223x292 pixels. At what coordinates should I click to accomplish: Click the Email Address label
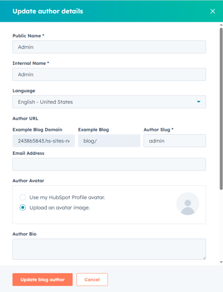[x=28, y=153]
